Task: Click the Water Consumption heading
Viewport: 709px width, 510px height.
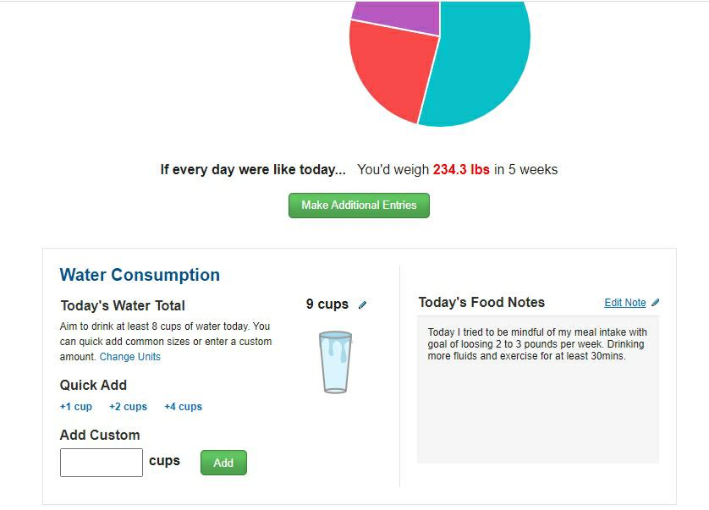Action: [x=140, y=275]
